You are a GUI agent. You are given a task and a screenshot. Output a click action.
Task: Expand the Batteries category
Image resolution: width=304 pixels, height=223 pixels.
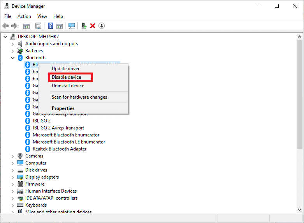13,51
